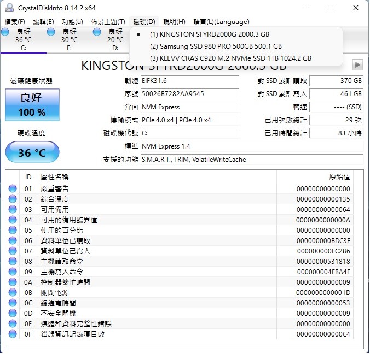This screenshot has width=370, height=354.
Task: Click rotation rate value ---- (SSD)
Action: 336,107
